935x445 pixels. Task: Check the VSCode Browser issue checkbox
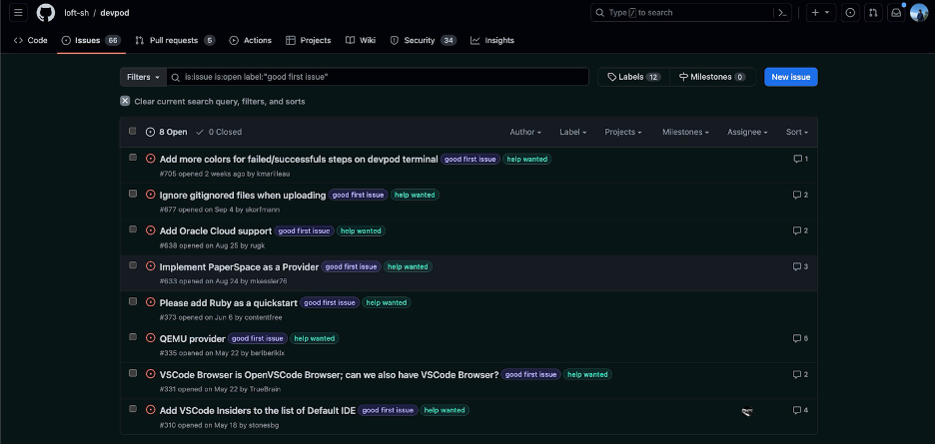[133, 373]
